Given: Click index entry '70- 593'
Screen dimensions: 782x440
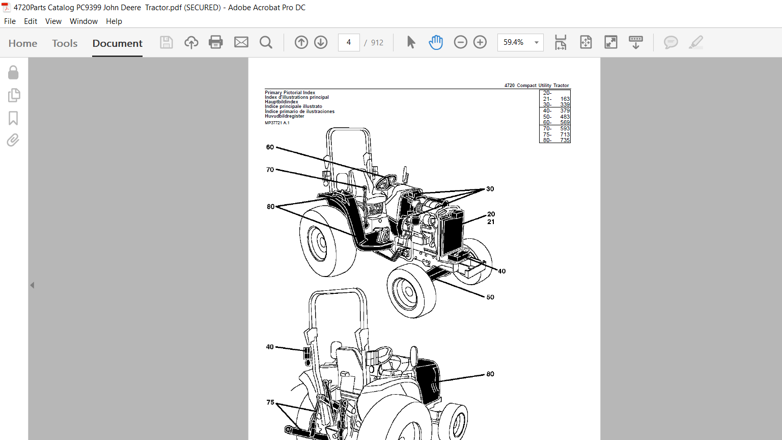Looking at the screenshot, I should (x=556, y=128).
